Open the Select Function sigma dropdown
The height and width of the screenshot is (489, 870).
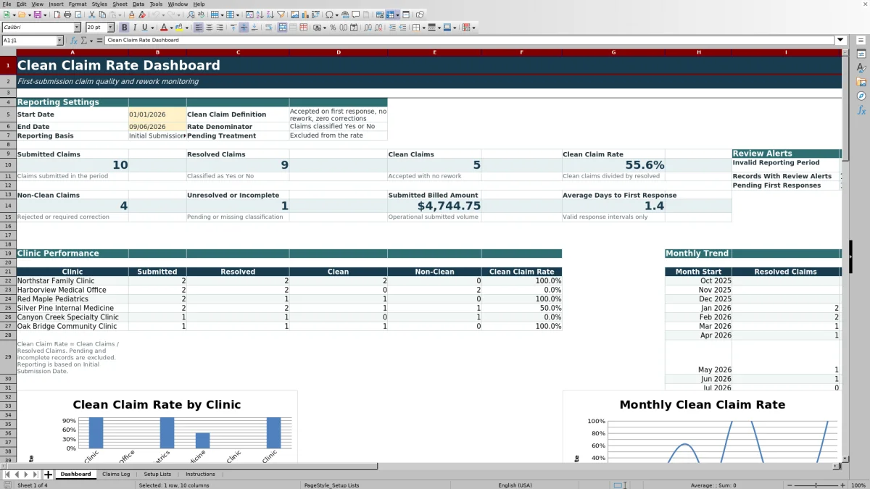point(91,41)
